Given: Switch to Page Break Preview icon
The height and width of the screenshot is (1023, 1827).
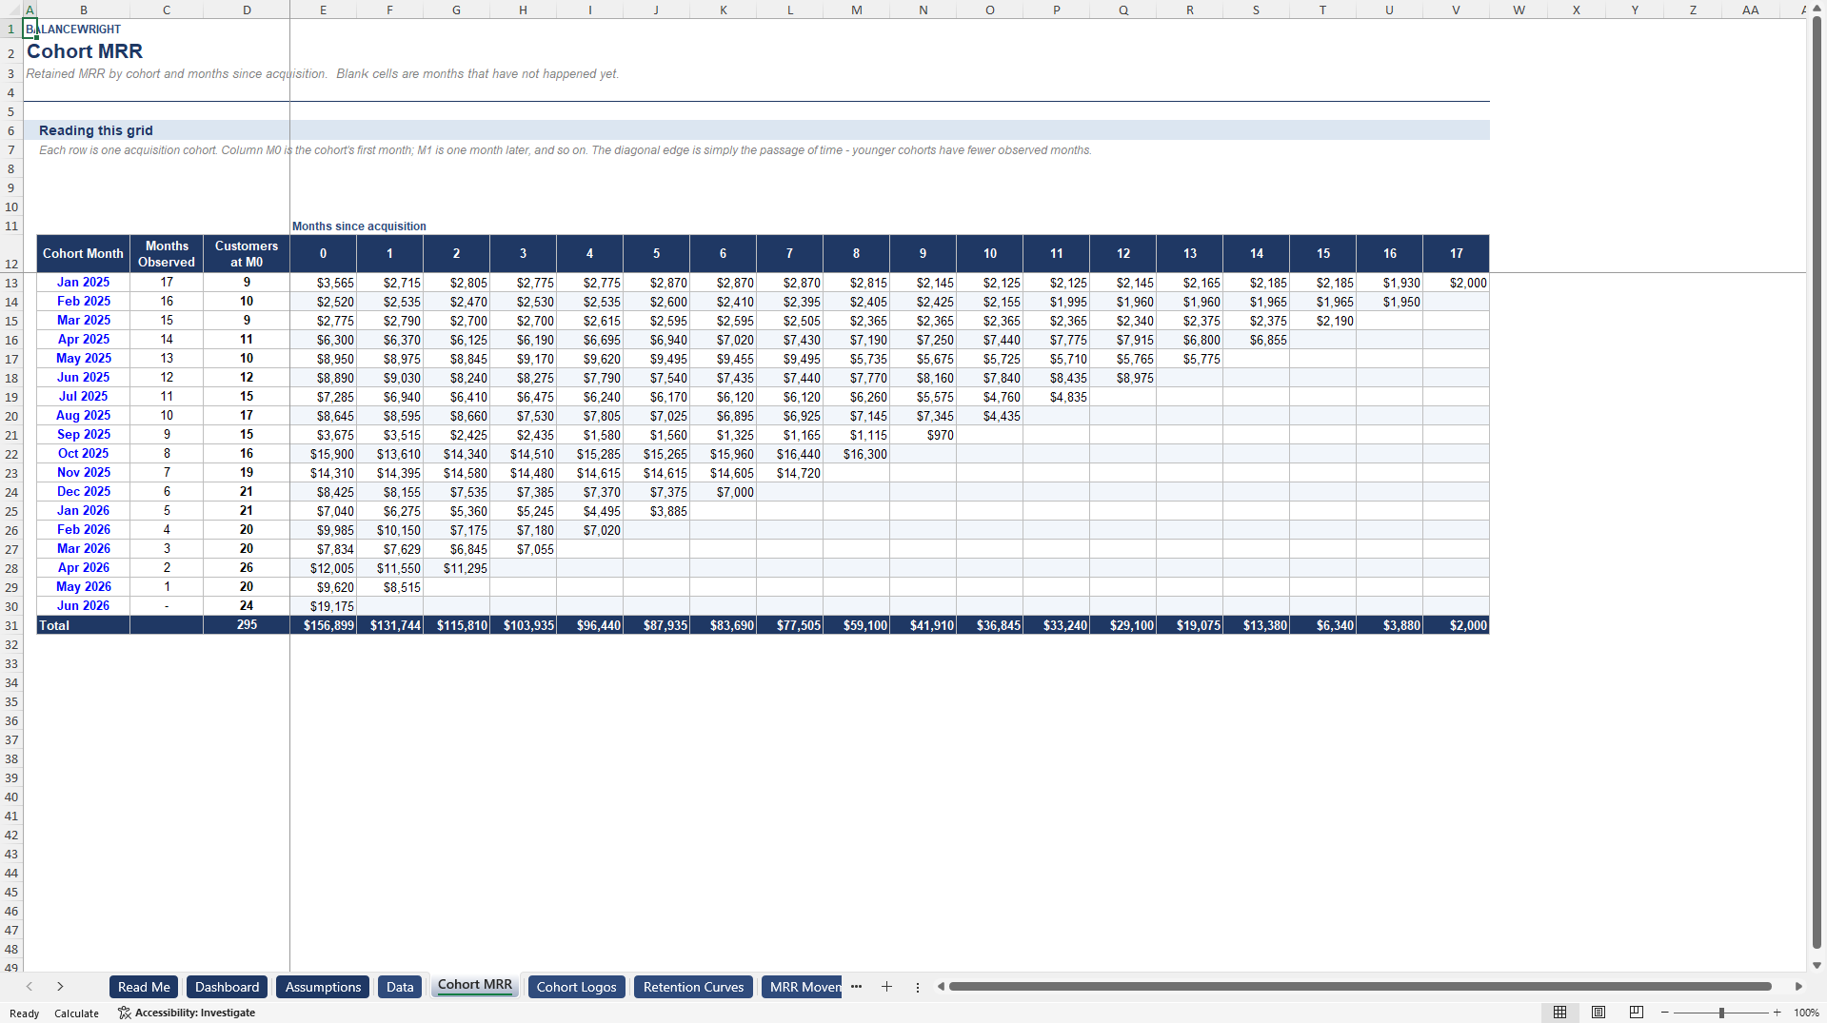Looking at the screenshot, I should (x=1637, y=1013).
